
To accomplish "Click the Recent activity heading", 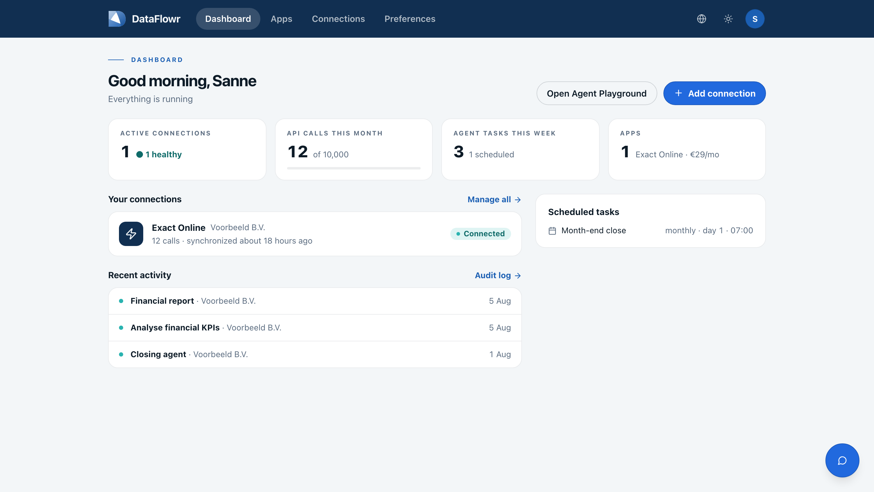I will 140,275.
